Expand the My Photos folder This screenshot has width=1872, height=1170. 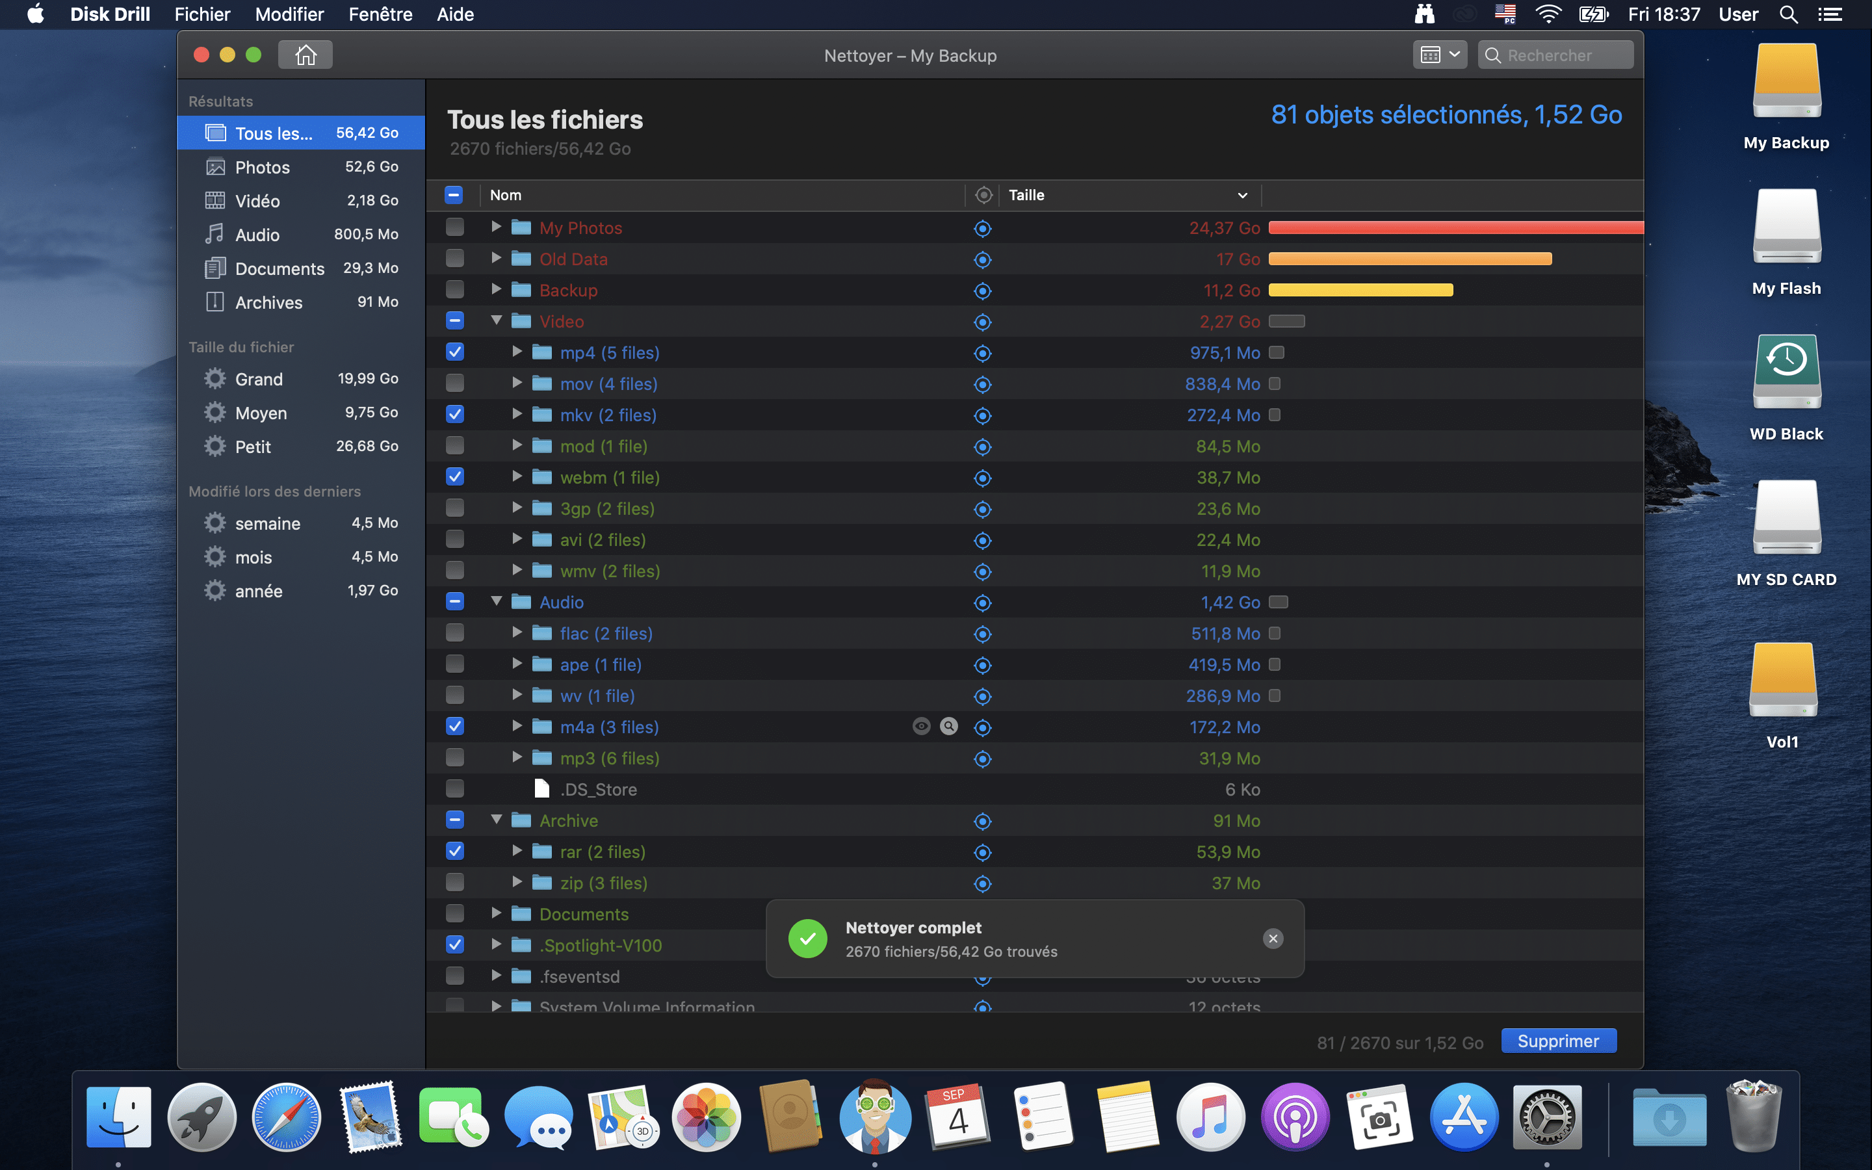pos(497,227)
